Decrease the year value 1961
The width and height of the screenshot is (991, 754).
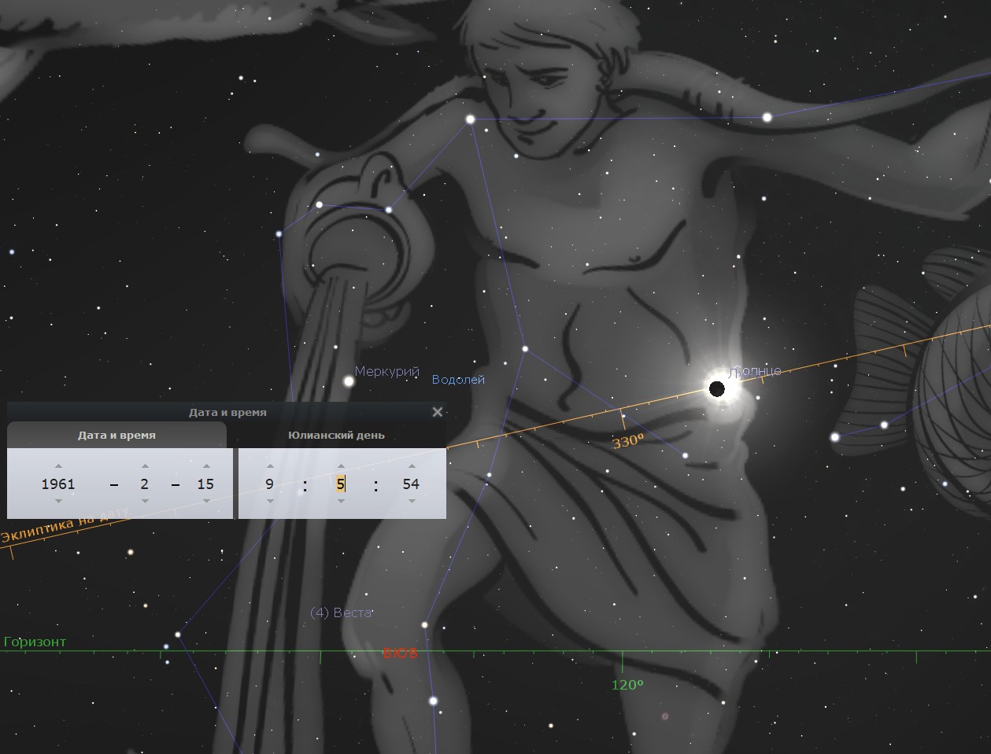click(58, 501)
